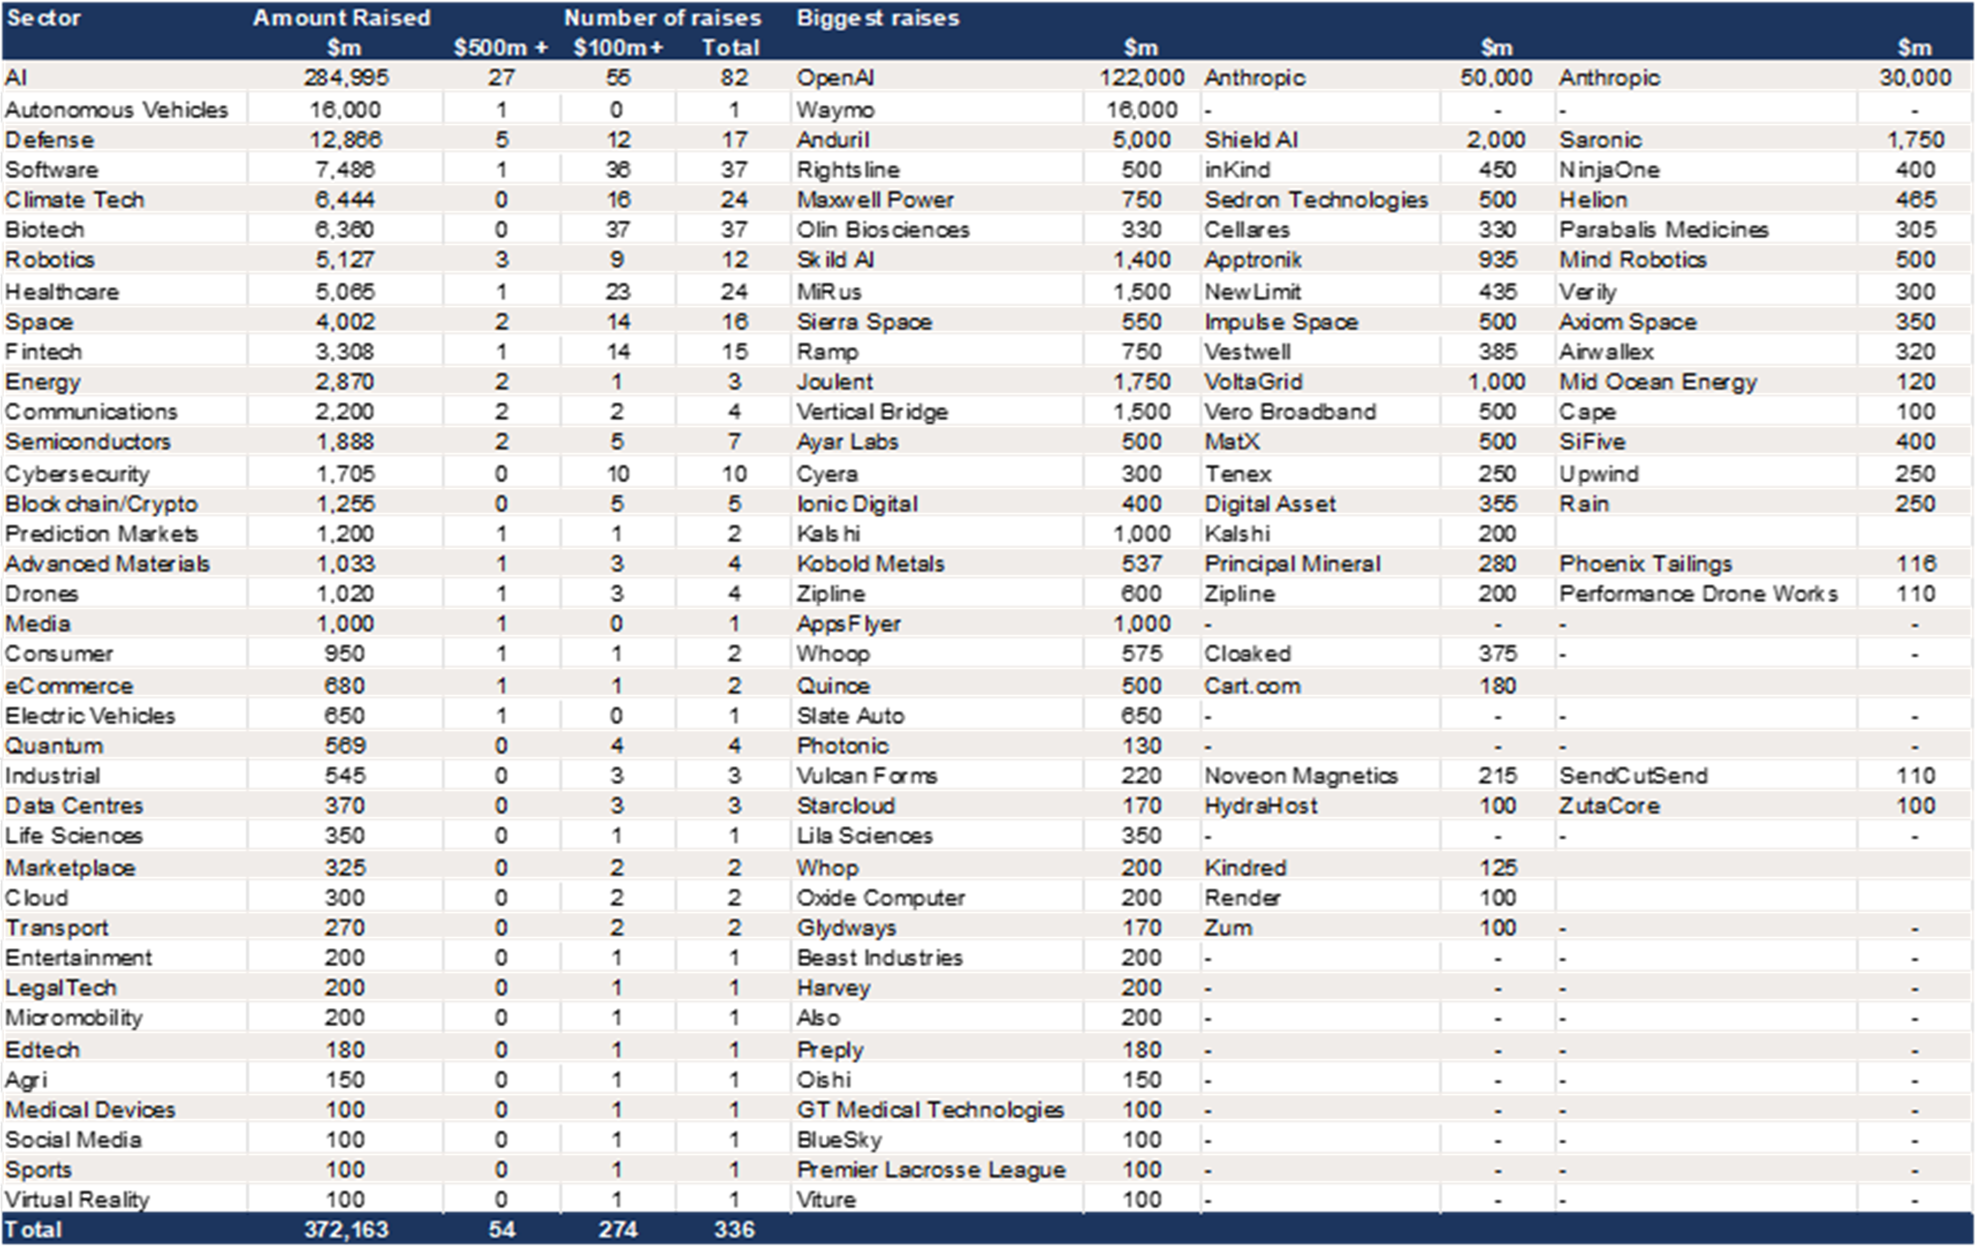The width and height of the screenshot is (1976, 1246).
Task: Click the 'Lila Sciences' cell
Action: 864,836
